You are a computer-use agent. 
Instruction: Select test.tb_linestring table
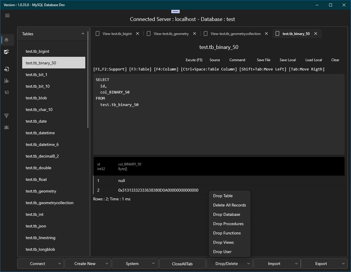click(54, 238)
